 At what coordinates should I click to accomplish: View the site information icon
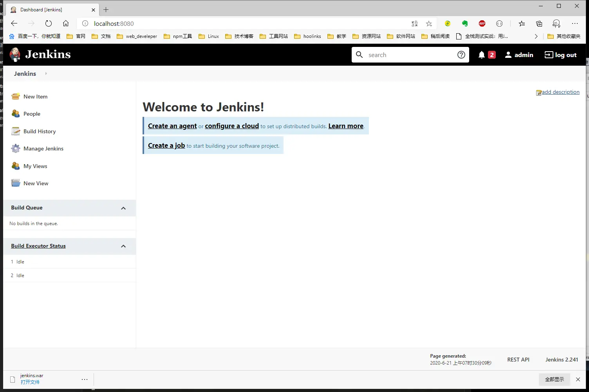pos(85,23)
